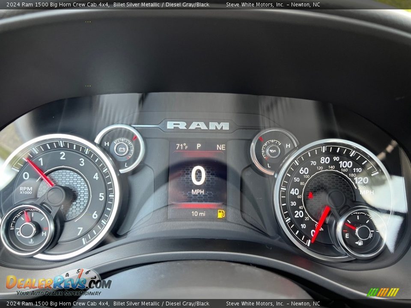Click the 80 mark on the speedometer
Viewport: 411px width, 308px height.
(x=325, y=160)
